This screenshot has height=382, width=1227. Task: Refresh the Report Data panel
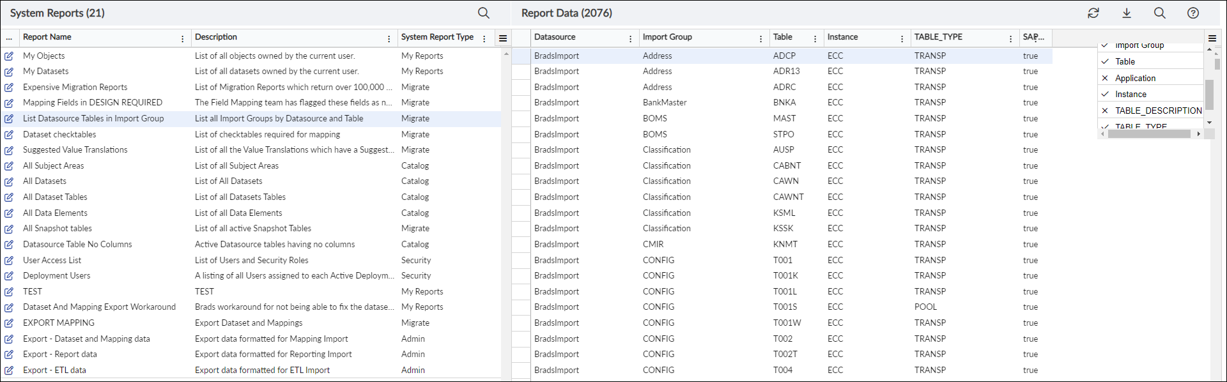pos(1093,13)
